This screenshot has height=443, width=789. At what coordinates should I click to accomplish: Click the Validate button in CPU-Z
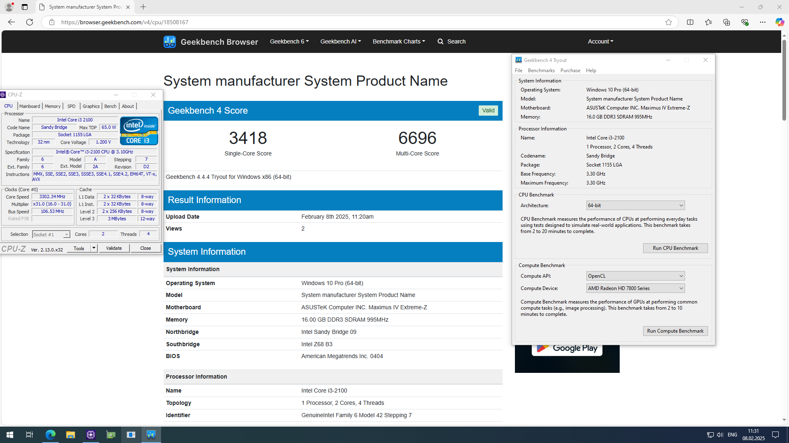pos(114,248)
